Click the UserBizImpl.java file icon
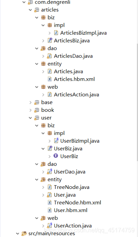The width and height of the screenshot is (138, 237). pyautogui.click(x=56, y=141)
